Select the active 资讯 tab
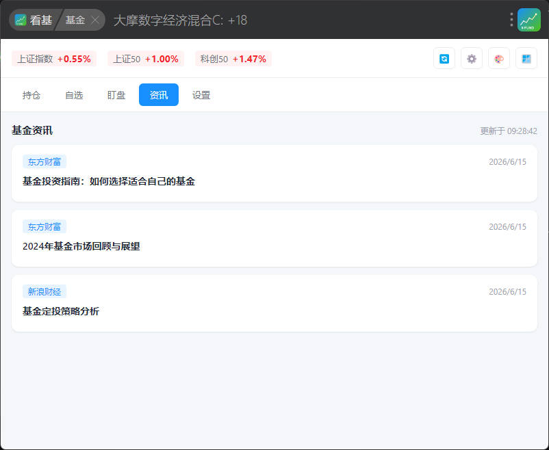This screenshot has width=549, height=450. click(x=159, y=95)
